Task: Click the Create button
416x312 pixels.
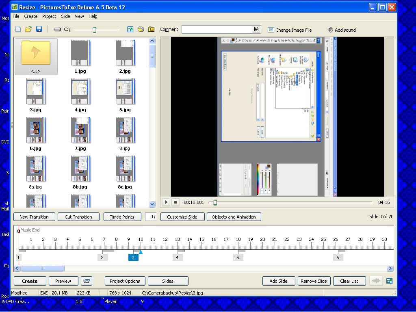Action: point(30,281)
